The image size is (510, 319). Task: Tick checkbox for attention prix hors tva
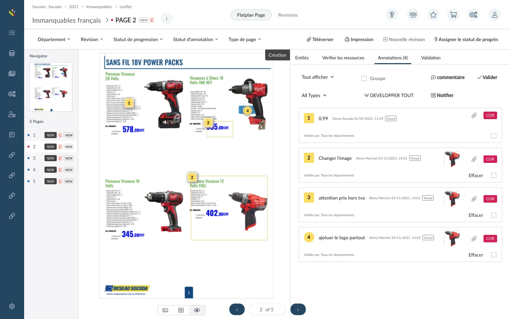494,215
